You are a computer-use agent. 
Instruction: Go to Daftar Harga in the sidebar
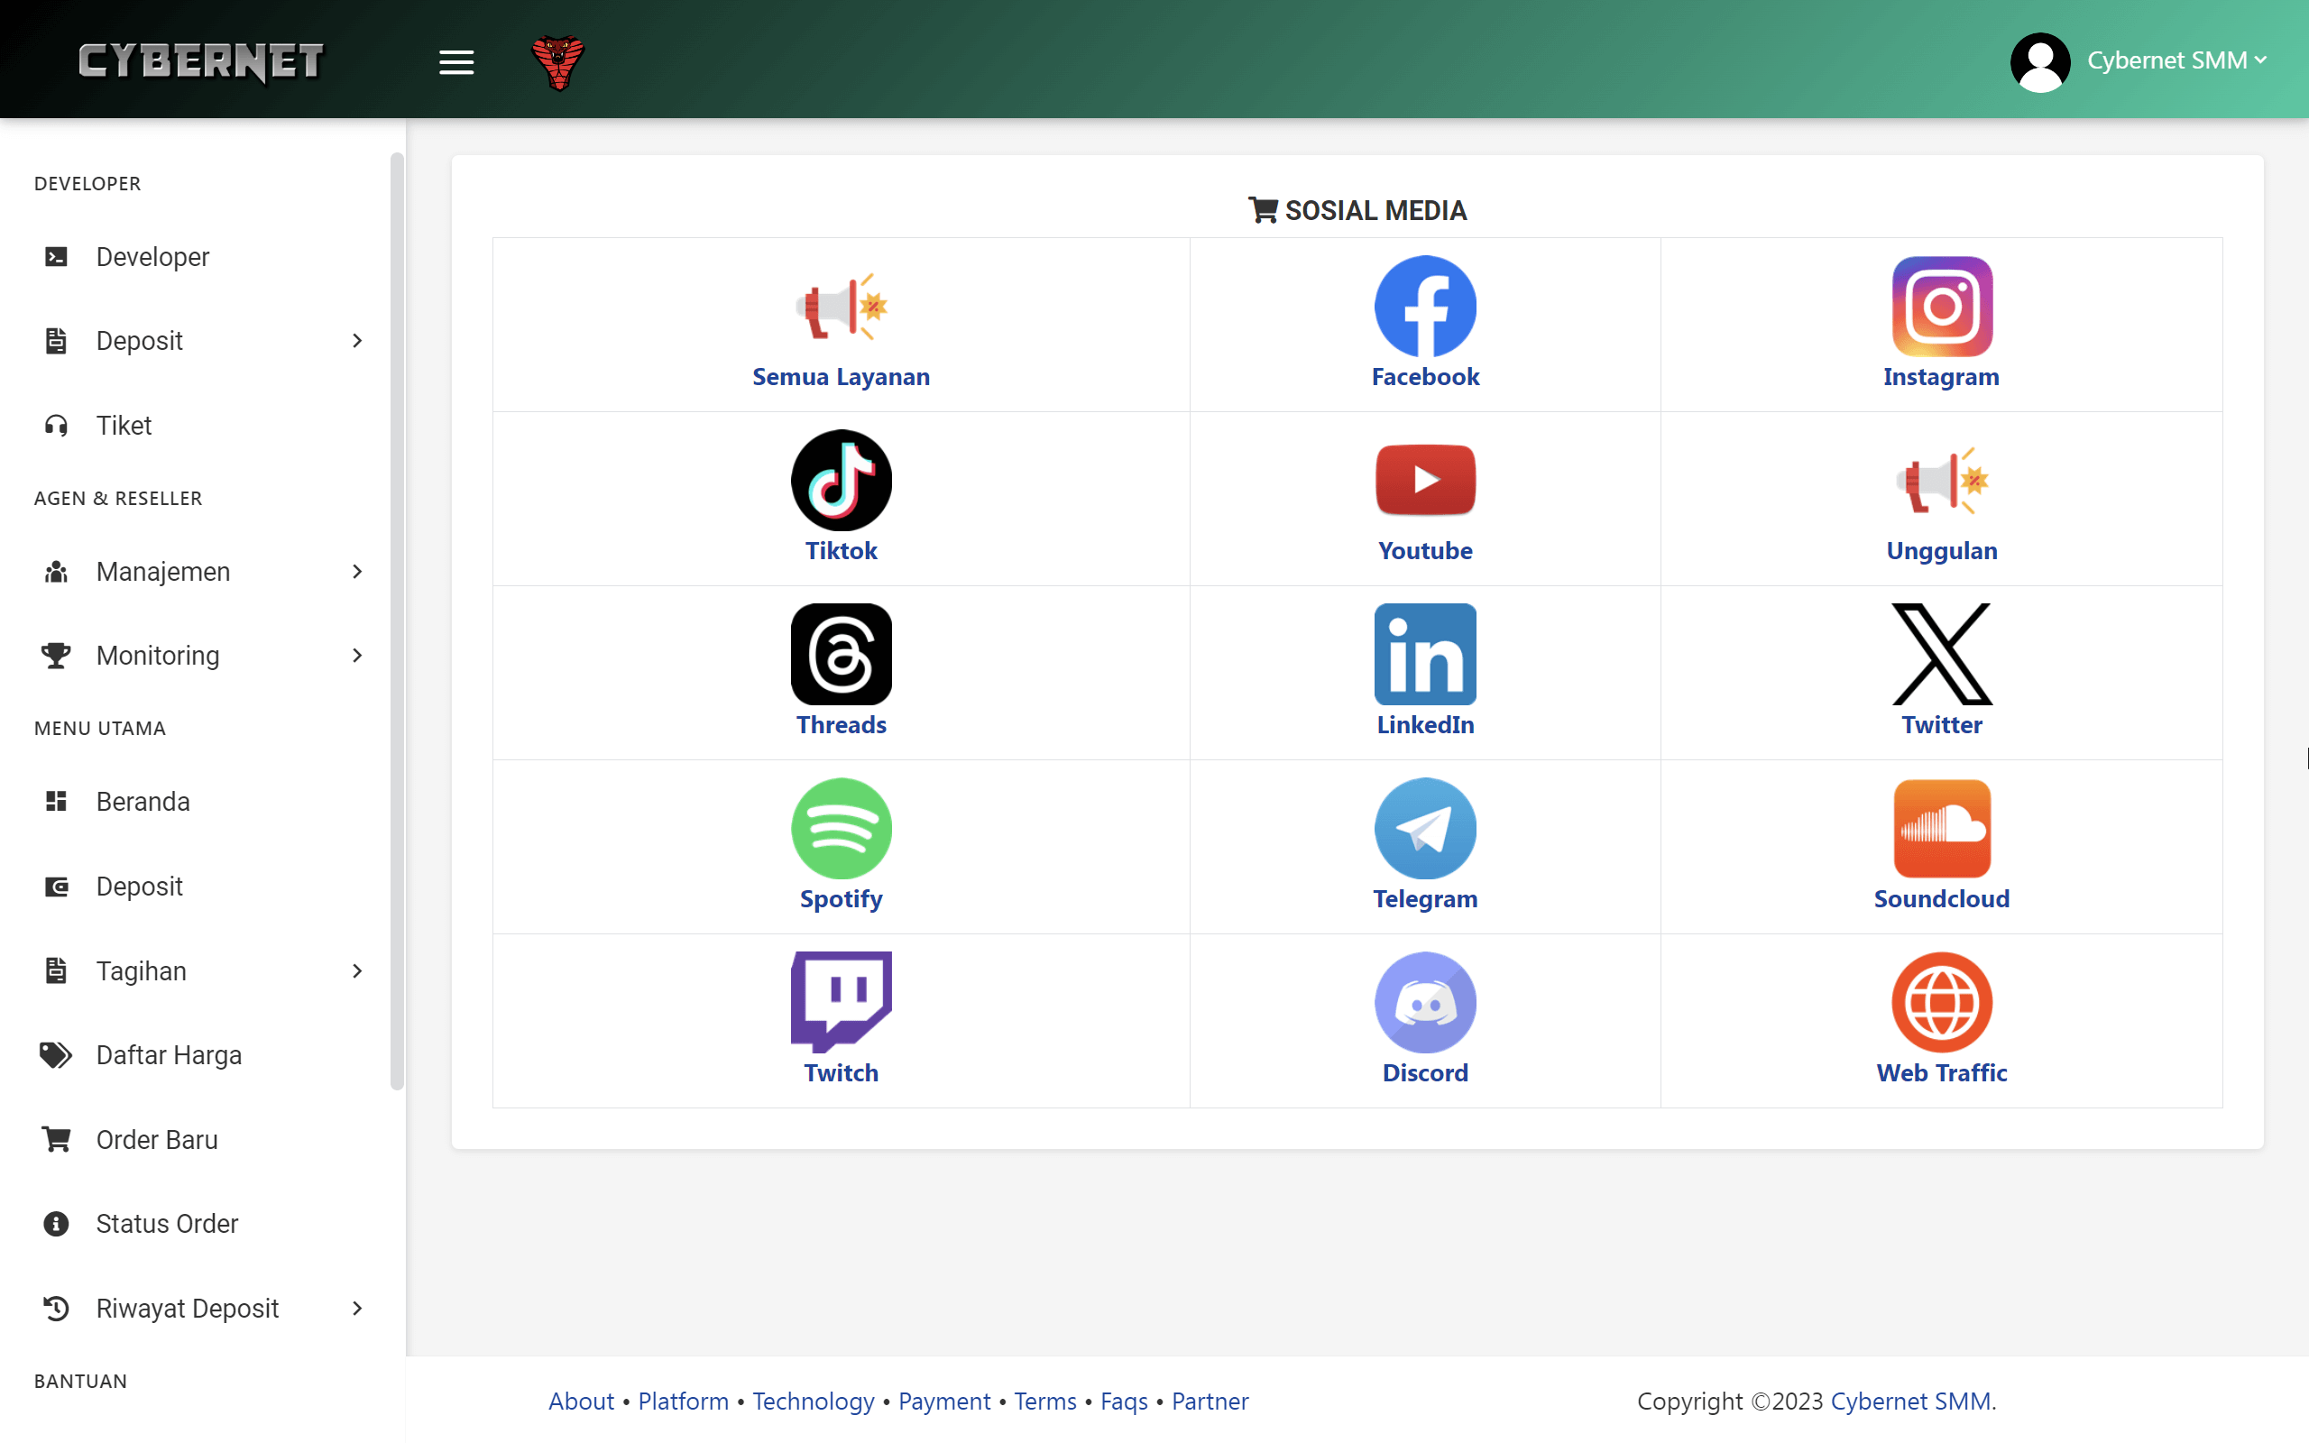pyautogui.click(x=169, y=1054)
